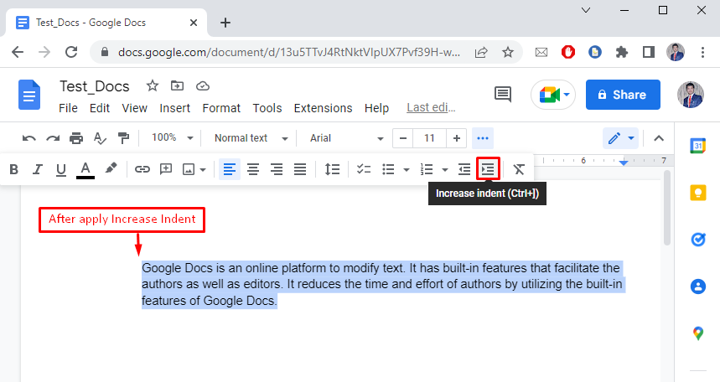Select right align

coord(277,169)
